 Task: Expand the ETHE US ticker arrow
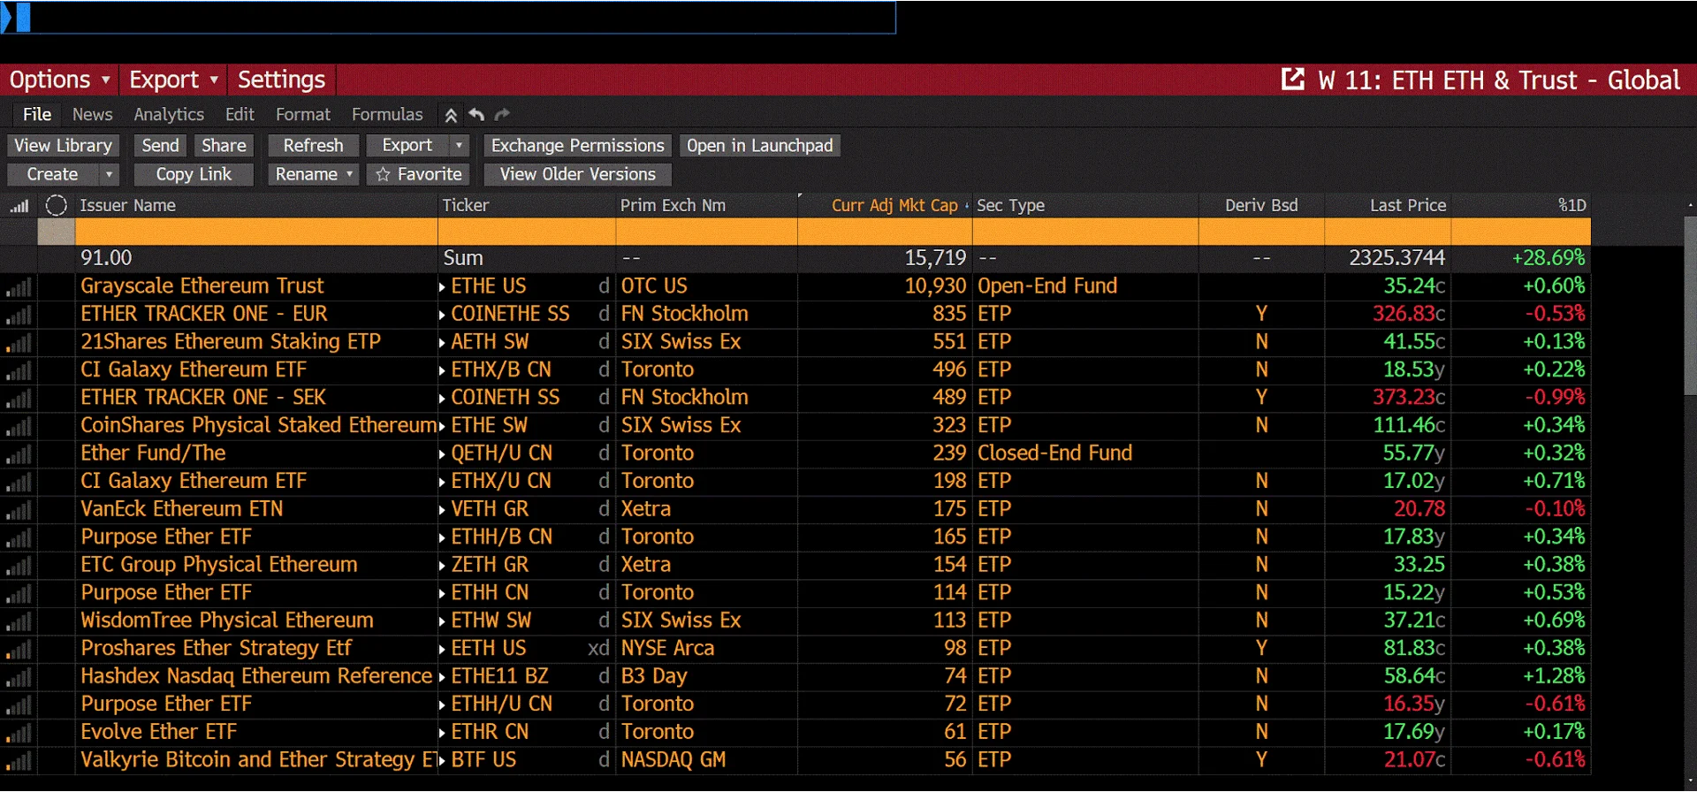tap(442, 287)
